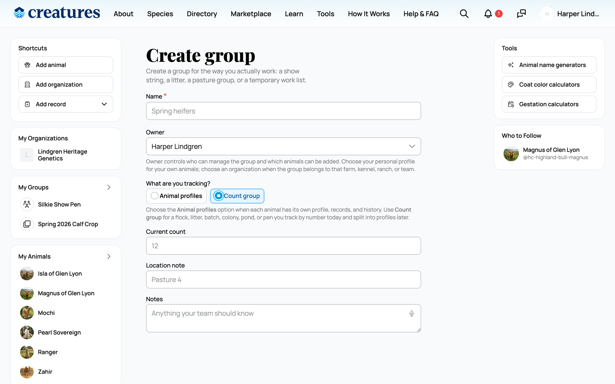Image resolution: width=615 pixels, height=384 pixels.
Task: Click Magnus photo in Who to Follow
Action: (x=511, y=153)
